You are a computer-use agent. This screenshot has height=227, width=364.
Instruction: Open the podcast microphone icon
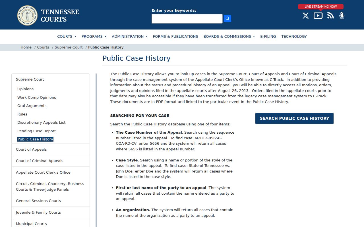(342, 16)
